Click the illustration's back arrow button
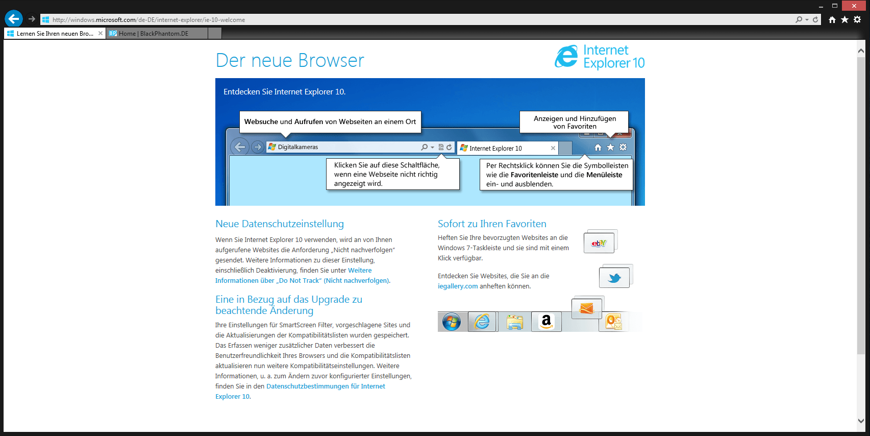The width and height of the screenshot is (870, 436). point(239,147)
